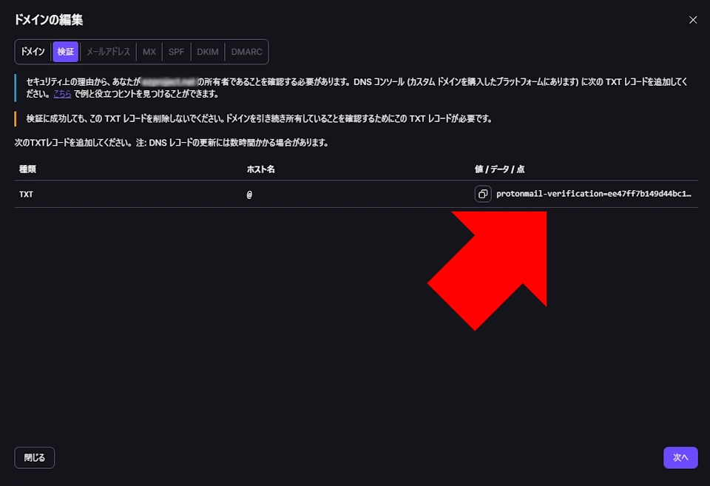Close the domain edit dialog
This screenshot has height=486, width=710.
[693, 20]
